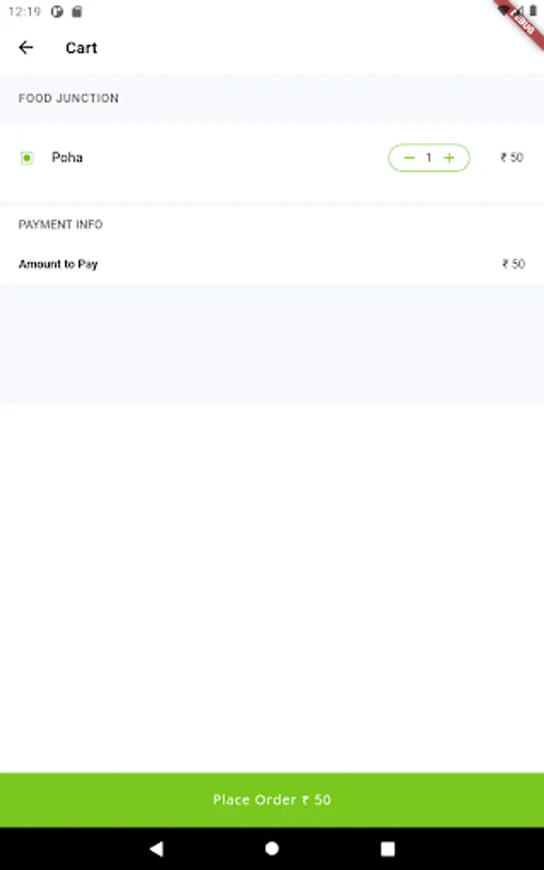This screenshot has width=544, height=870.
Task: Tap the circular status bar notification icon
Action: point(57,12)
